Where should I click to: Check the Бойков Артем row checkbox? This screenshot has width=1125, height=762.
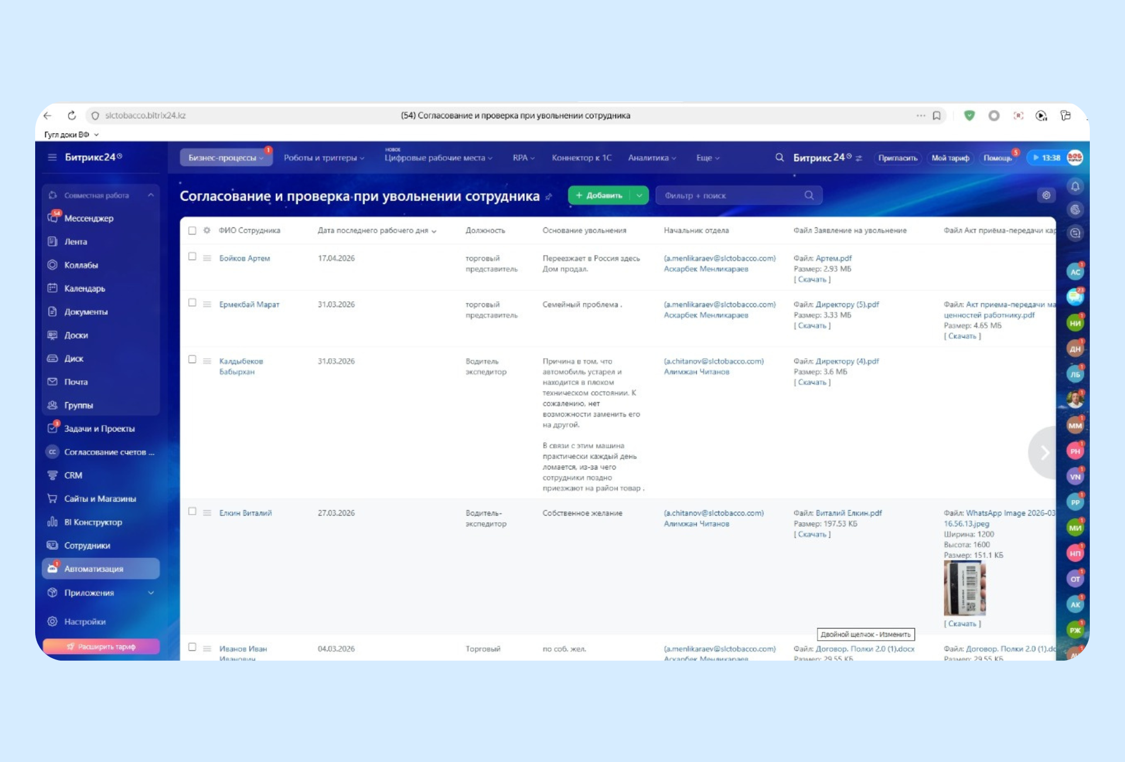[192, 256]
